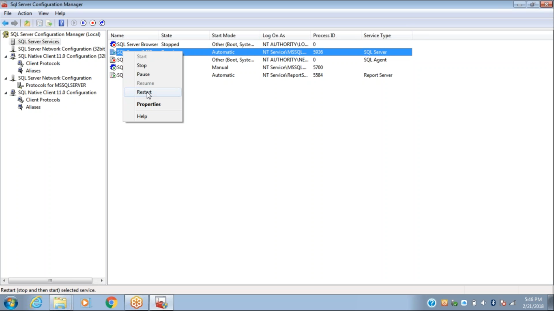Click the Up one level folder icon

pyautogui.click(x=27, y=23)
